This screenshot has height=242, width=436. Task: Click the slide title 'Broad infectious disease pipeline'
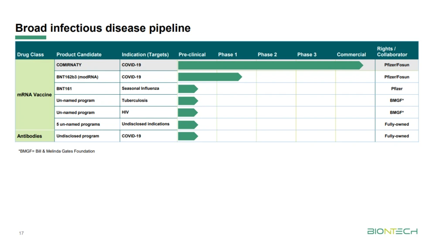tap(103, 28)
